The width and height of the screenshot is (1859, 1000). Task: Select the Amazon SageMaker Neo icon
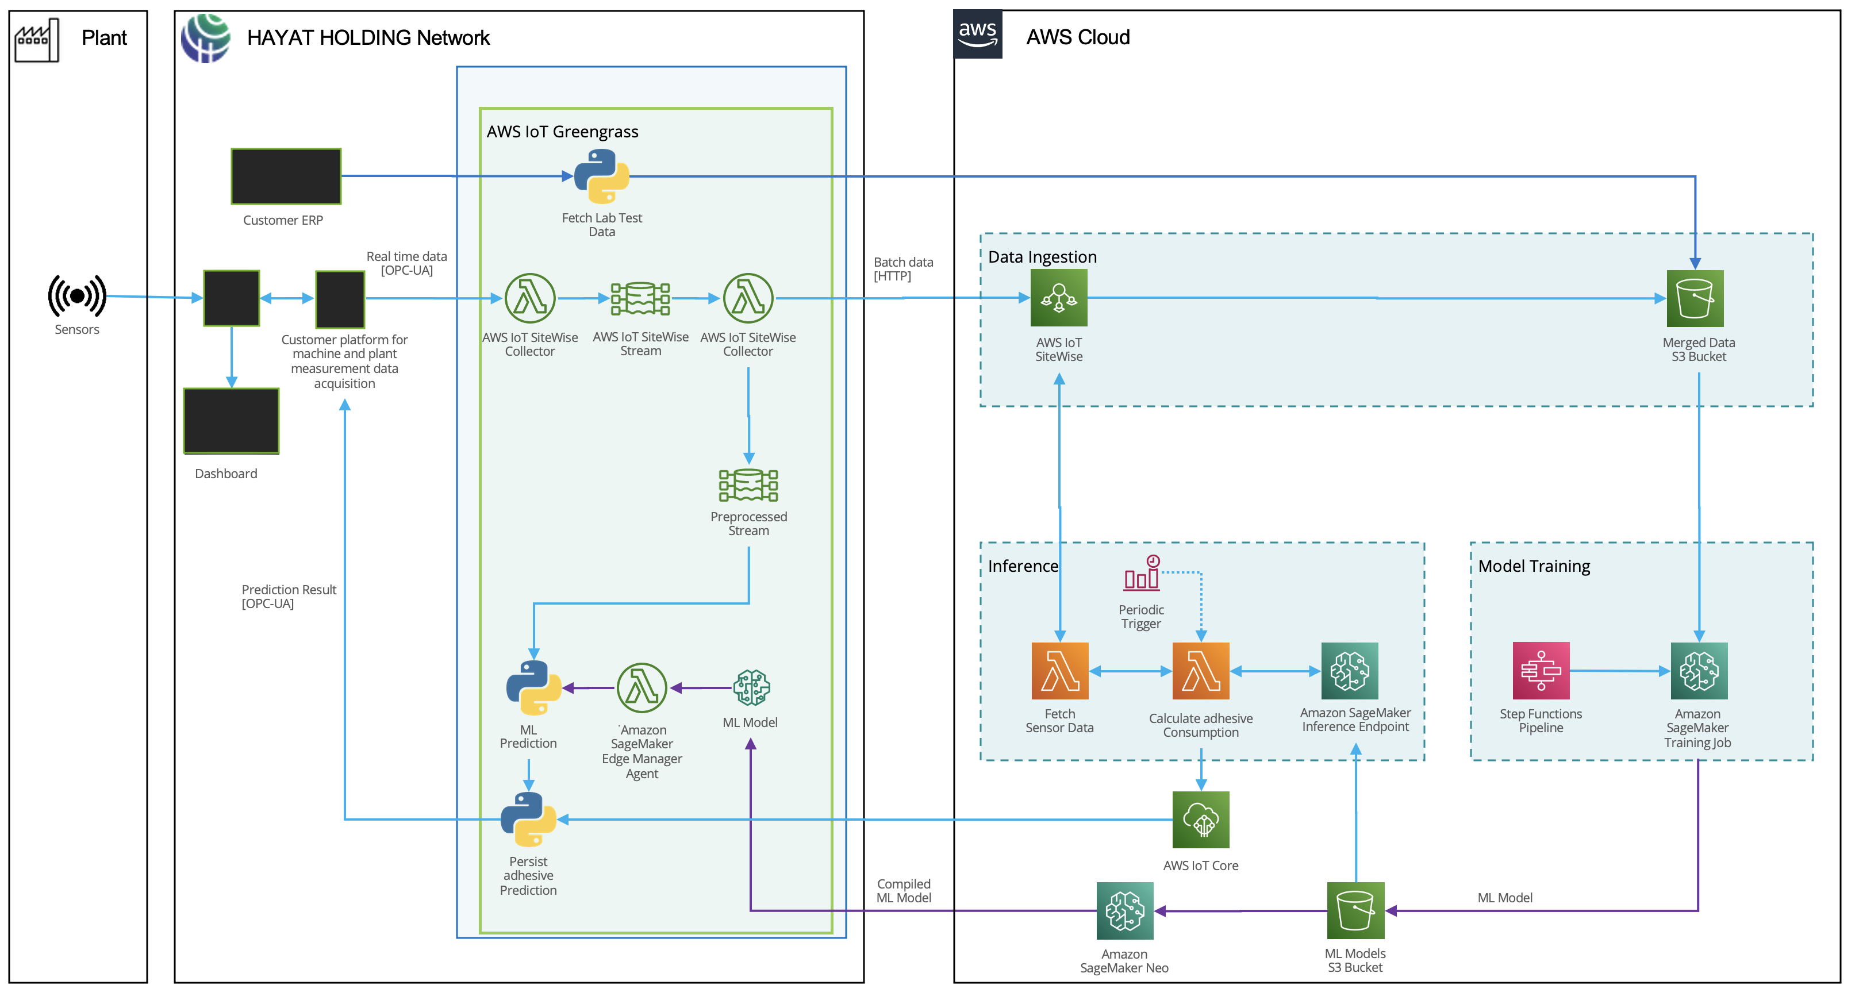point(1124,910)
